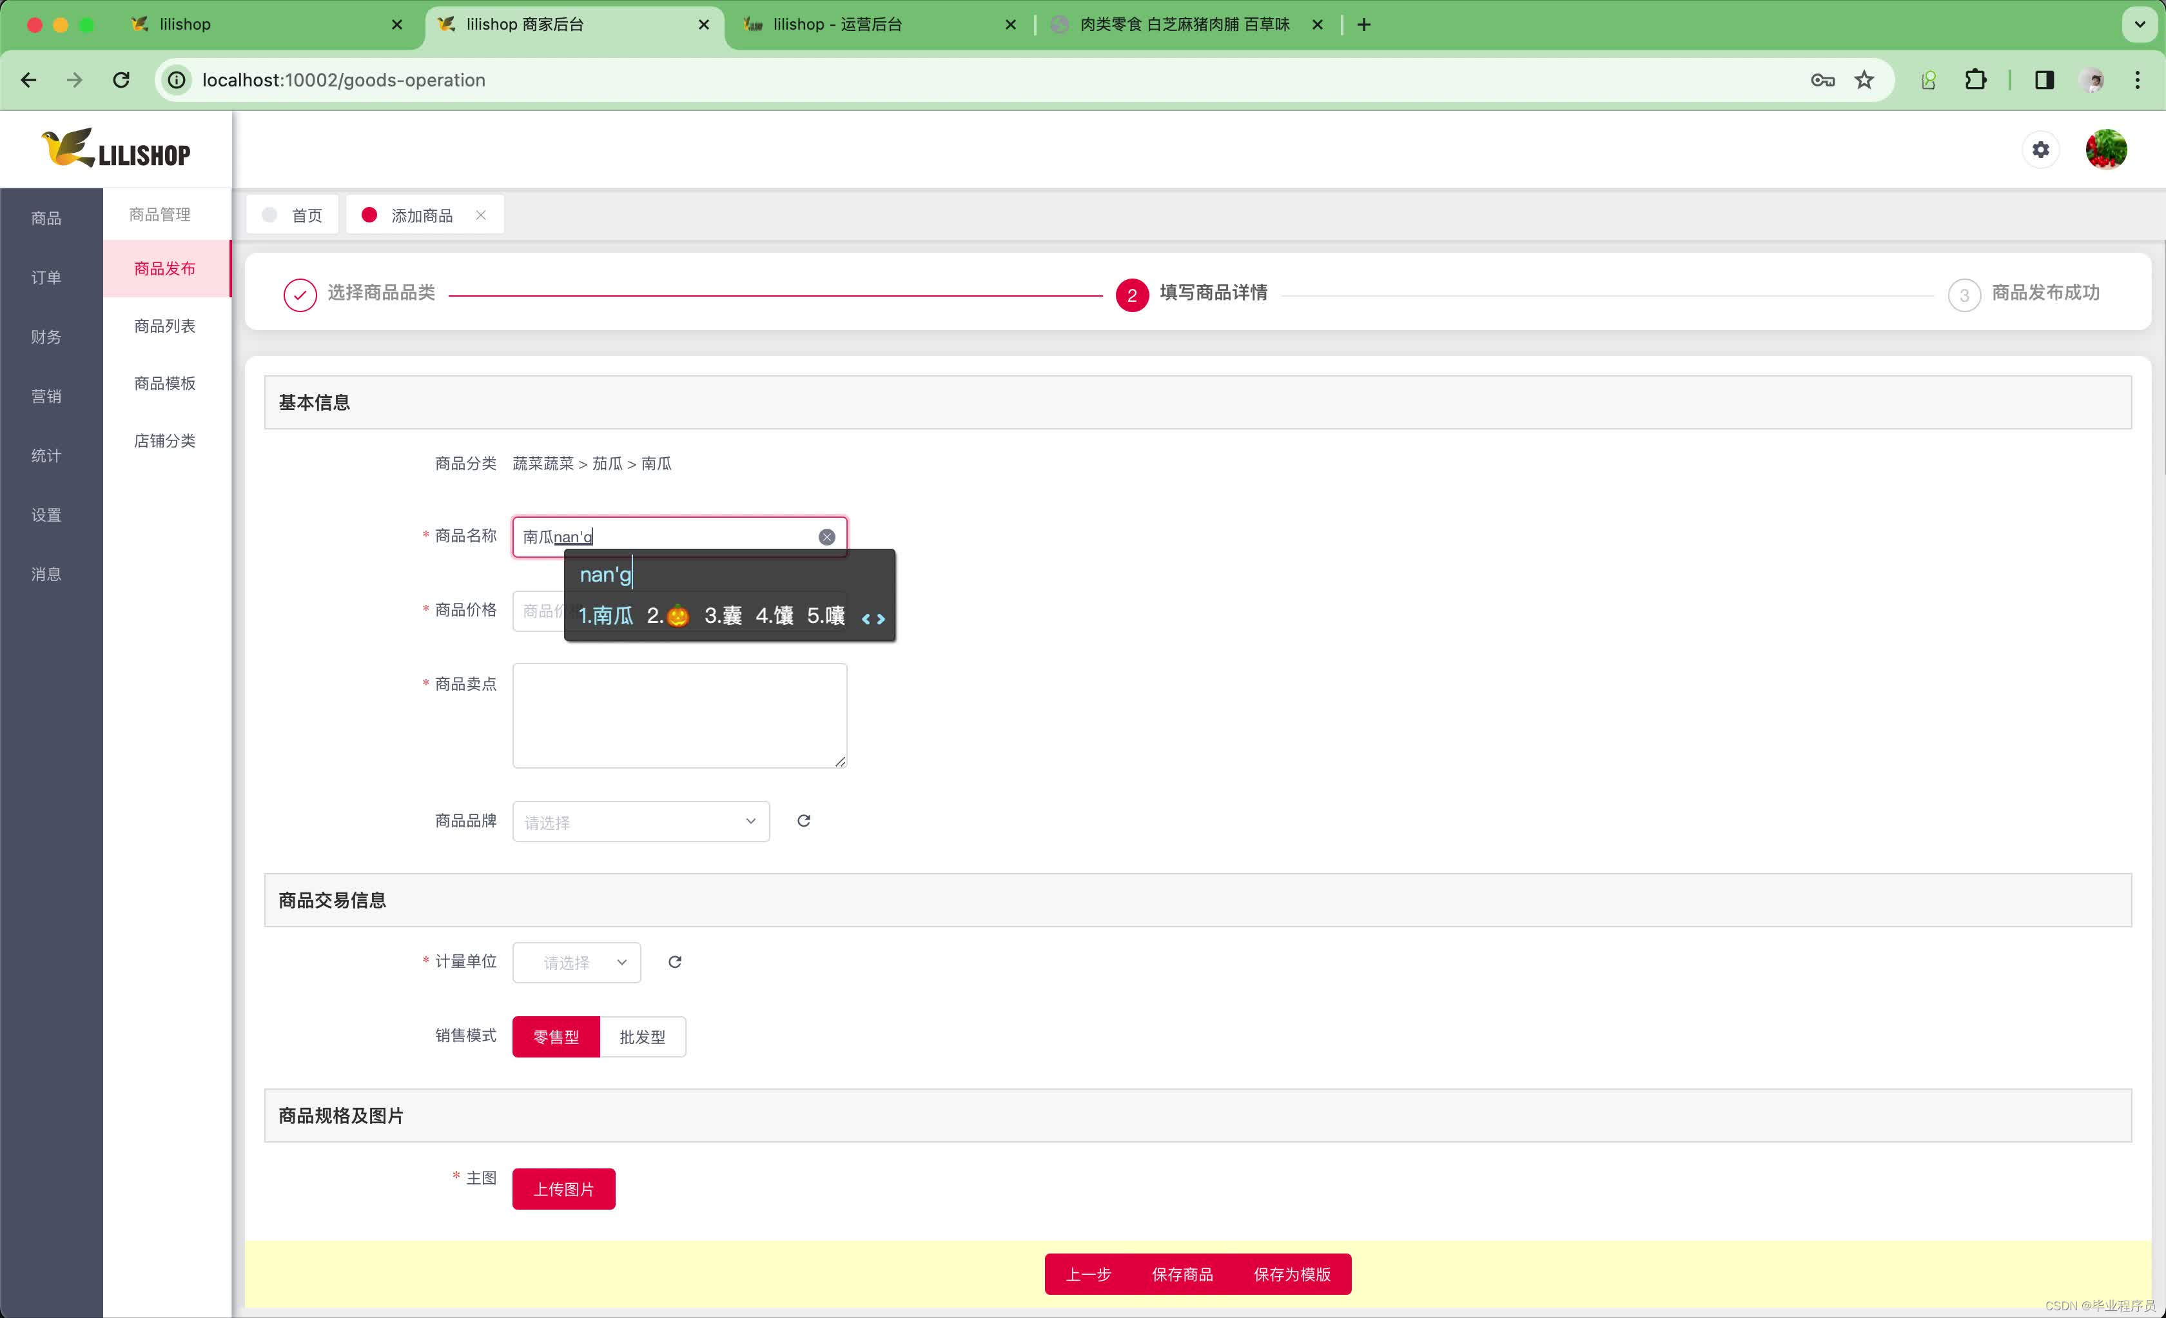
Task: Open the 计量单位 dropdown
Action: coord(577,962)
